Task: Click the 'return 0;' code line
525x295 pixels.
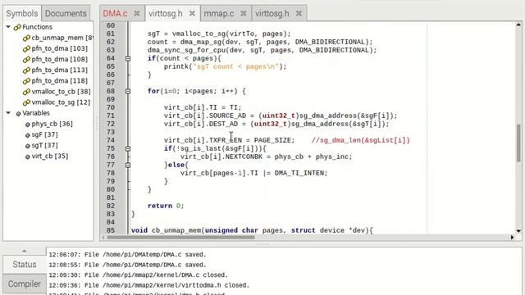Action: [166, 206]
